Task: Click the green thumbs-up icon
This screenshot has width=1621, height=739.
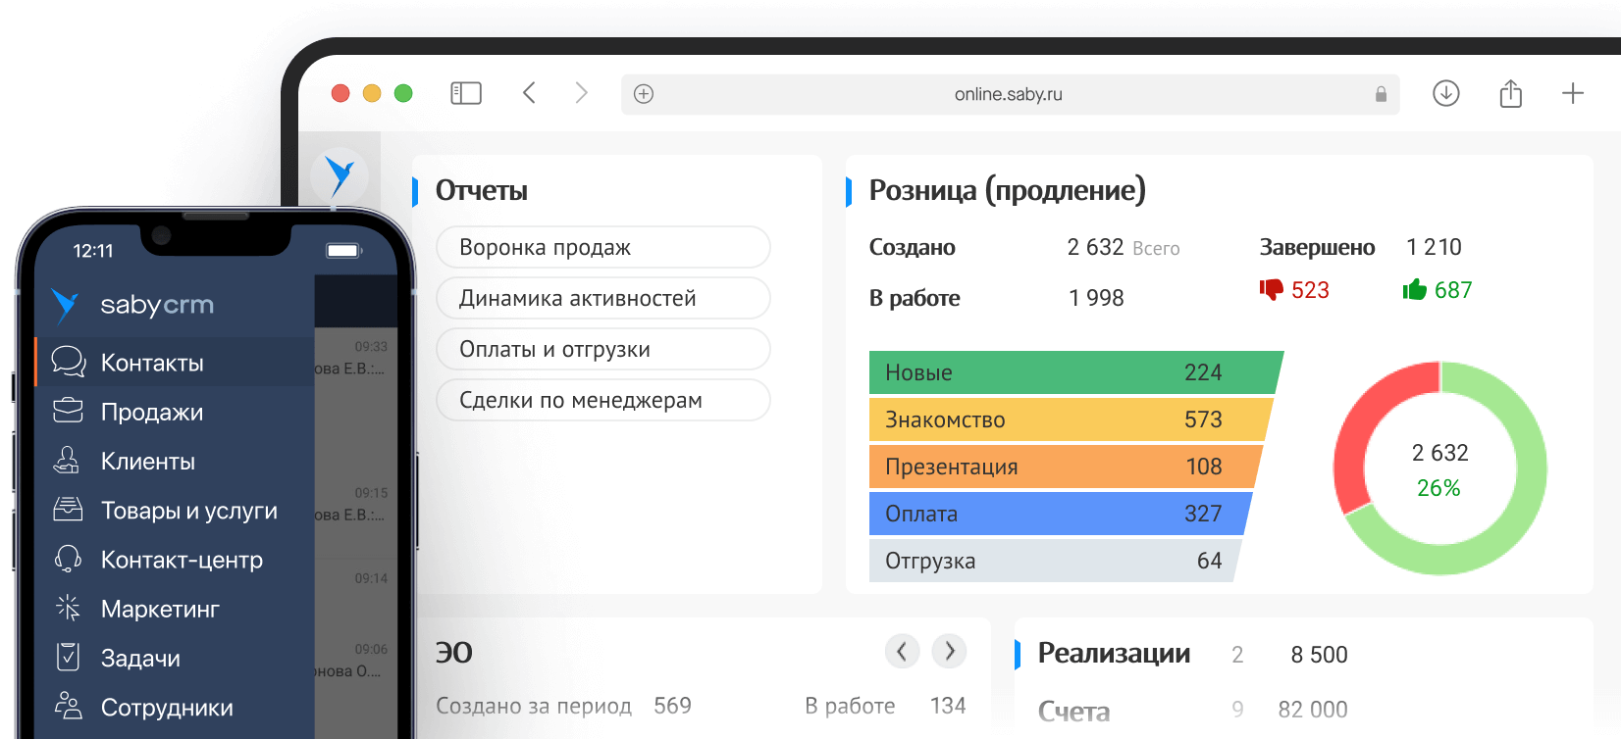Action: [1414, 290]
